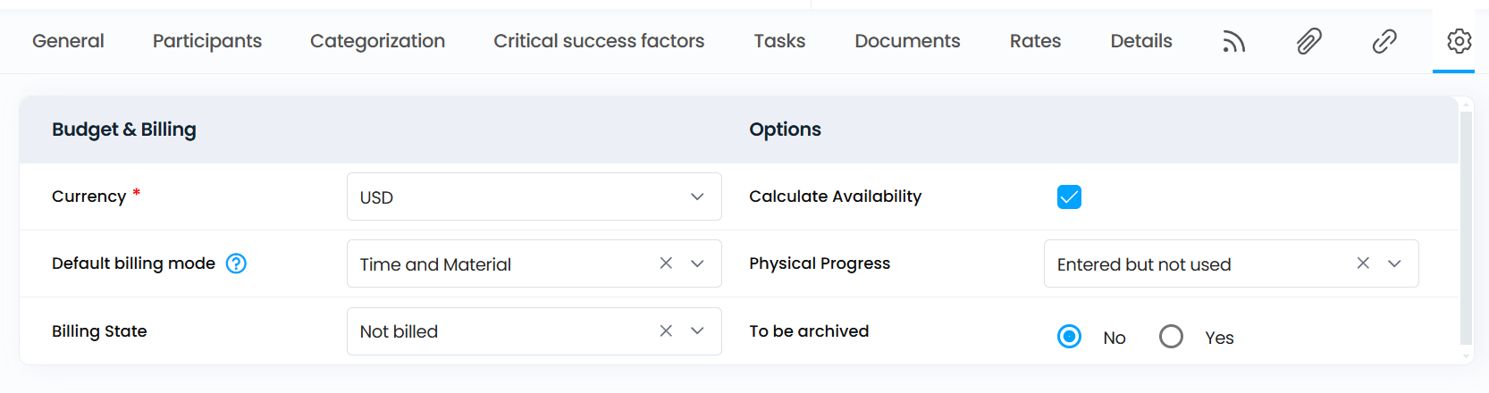
Task: Switch to the Participants tab
Action: point(207,41)
